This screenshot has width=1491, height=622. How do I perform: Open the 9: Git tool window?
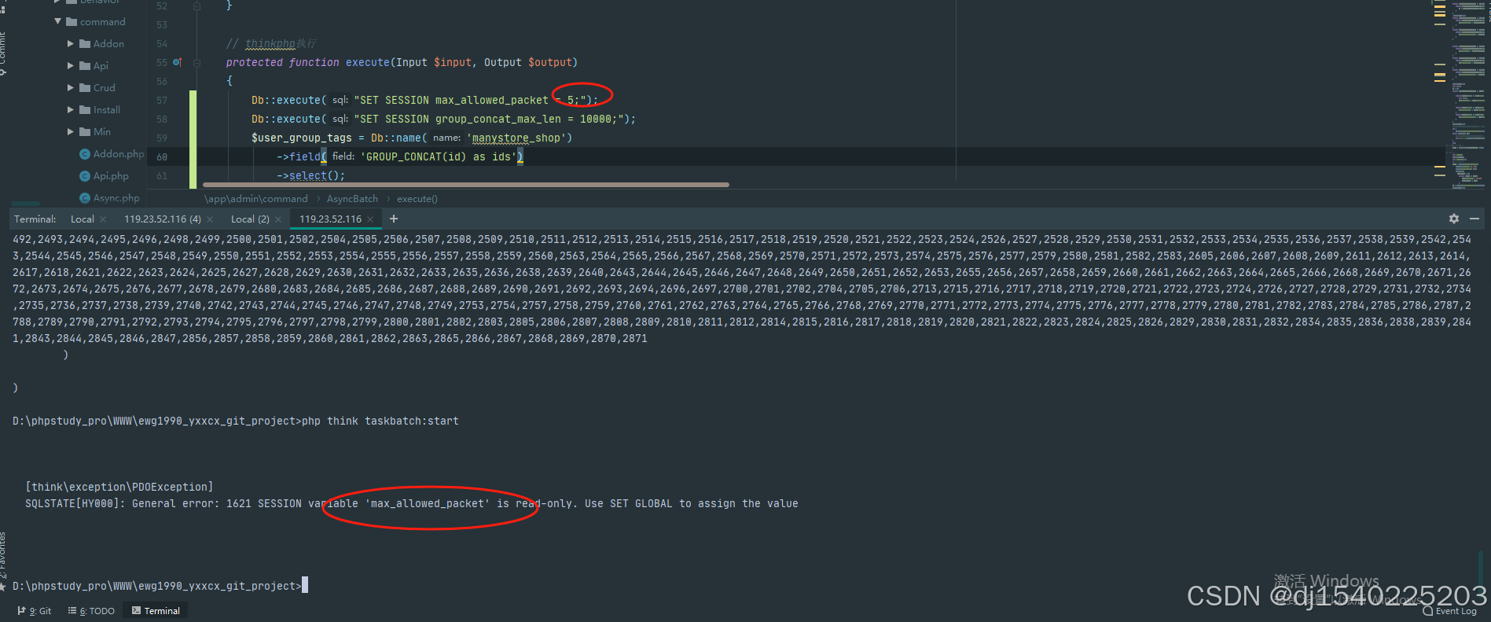[x=35, y=611]
